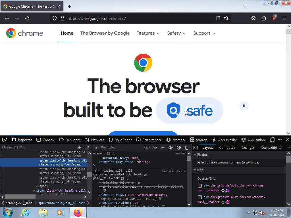Image resolution: width=291 pixels, height=218 pixels.
Task: Open the Firefox hamburger menu
Action: pos(284,18)
